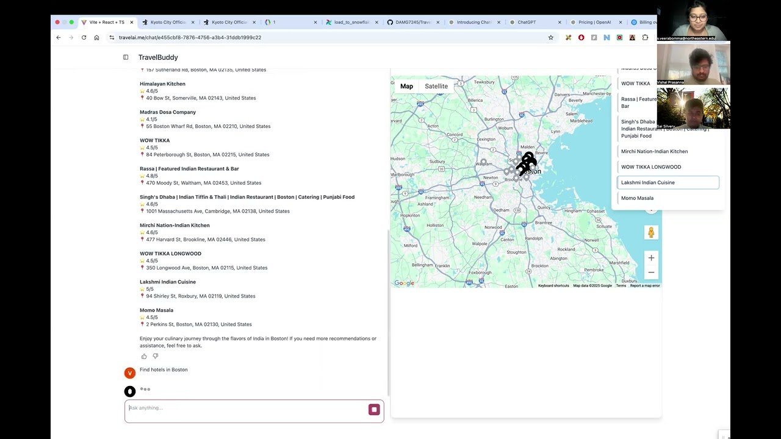Viewport: 781px width, 439px height.
Task: Click the browser address bar URL
Action: 190,37
